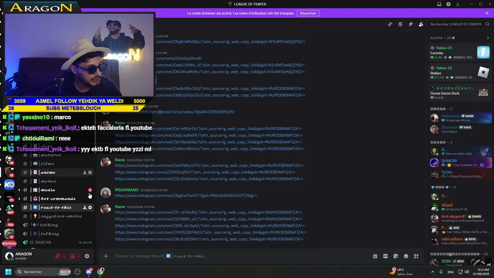This screenshot has height=278, width=494.
Task: Open the DZK5lsIjR3r Instagram post link
Action: (x=205, y=172)
